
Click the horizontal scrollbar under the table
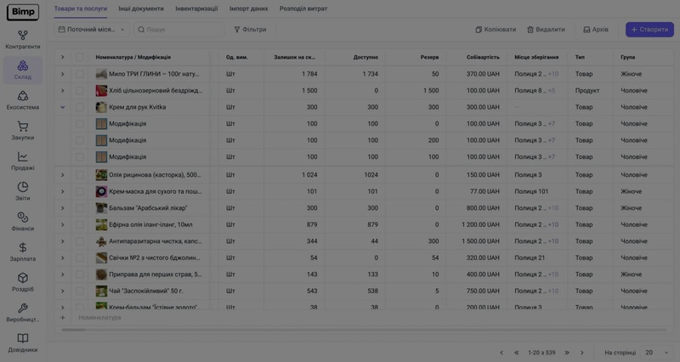click(x=340, y=329)
